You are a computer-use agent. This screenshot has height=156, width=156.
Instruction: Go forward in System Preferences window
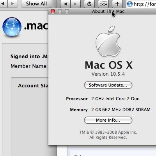point(12,4)
